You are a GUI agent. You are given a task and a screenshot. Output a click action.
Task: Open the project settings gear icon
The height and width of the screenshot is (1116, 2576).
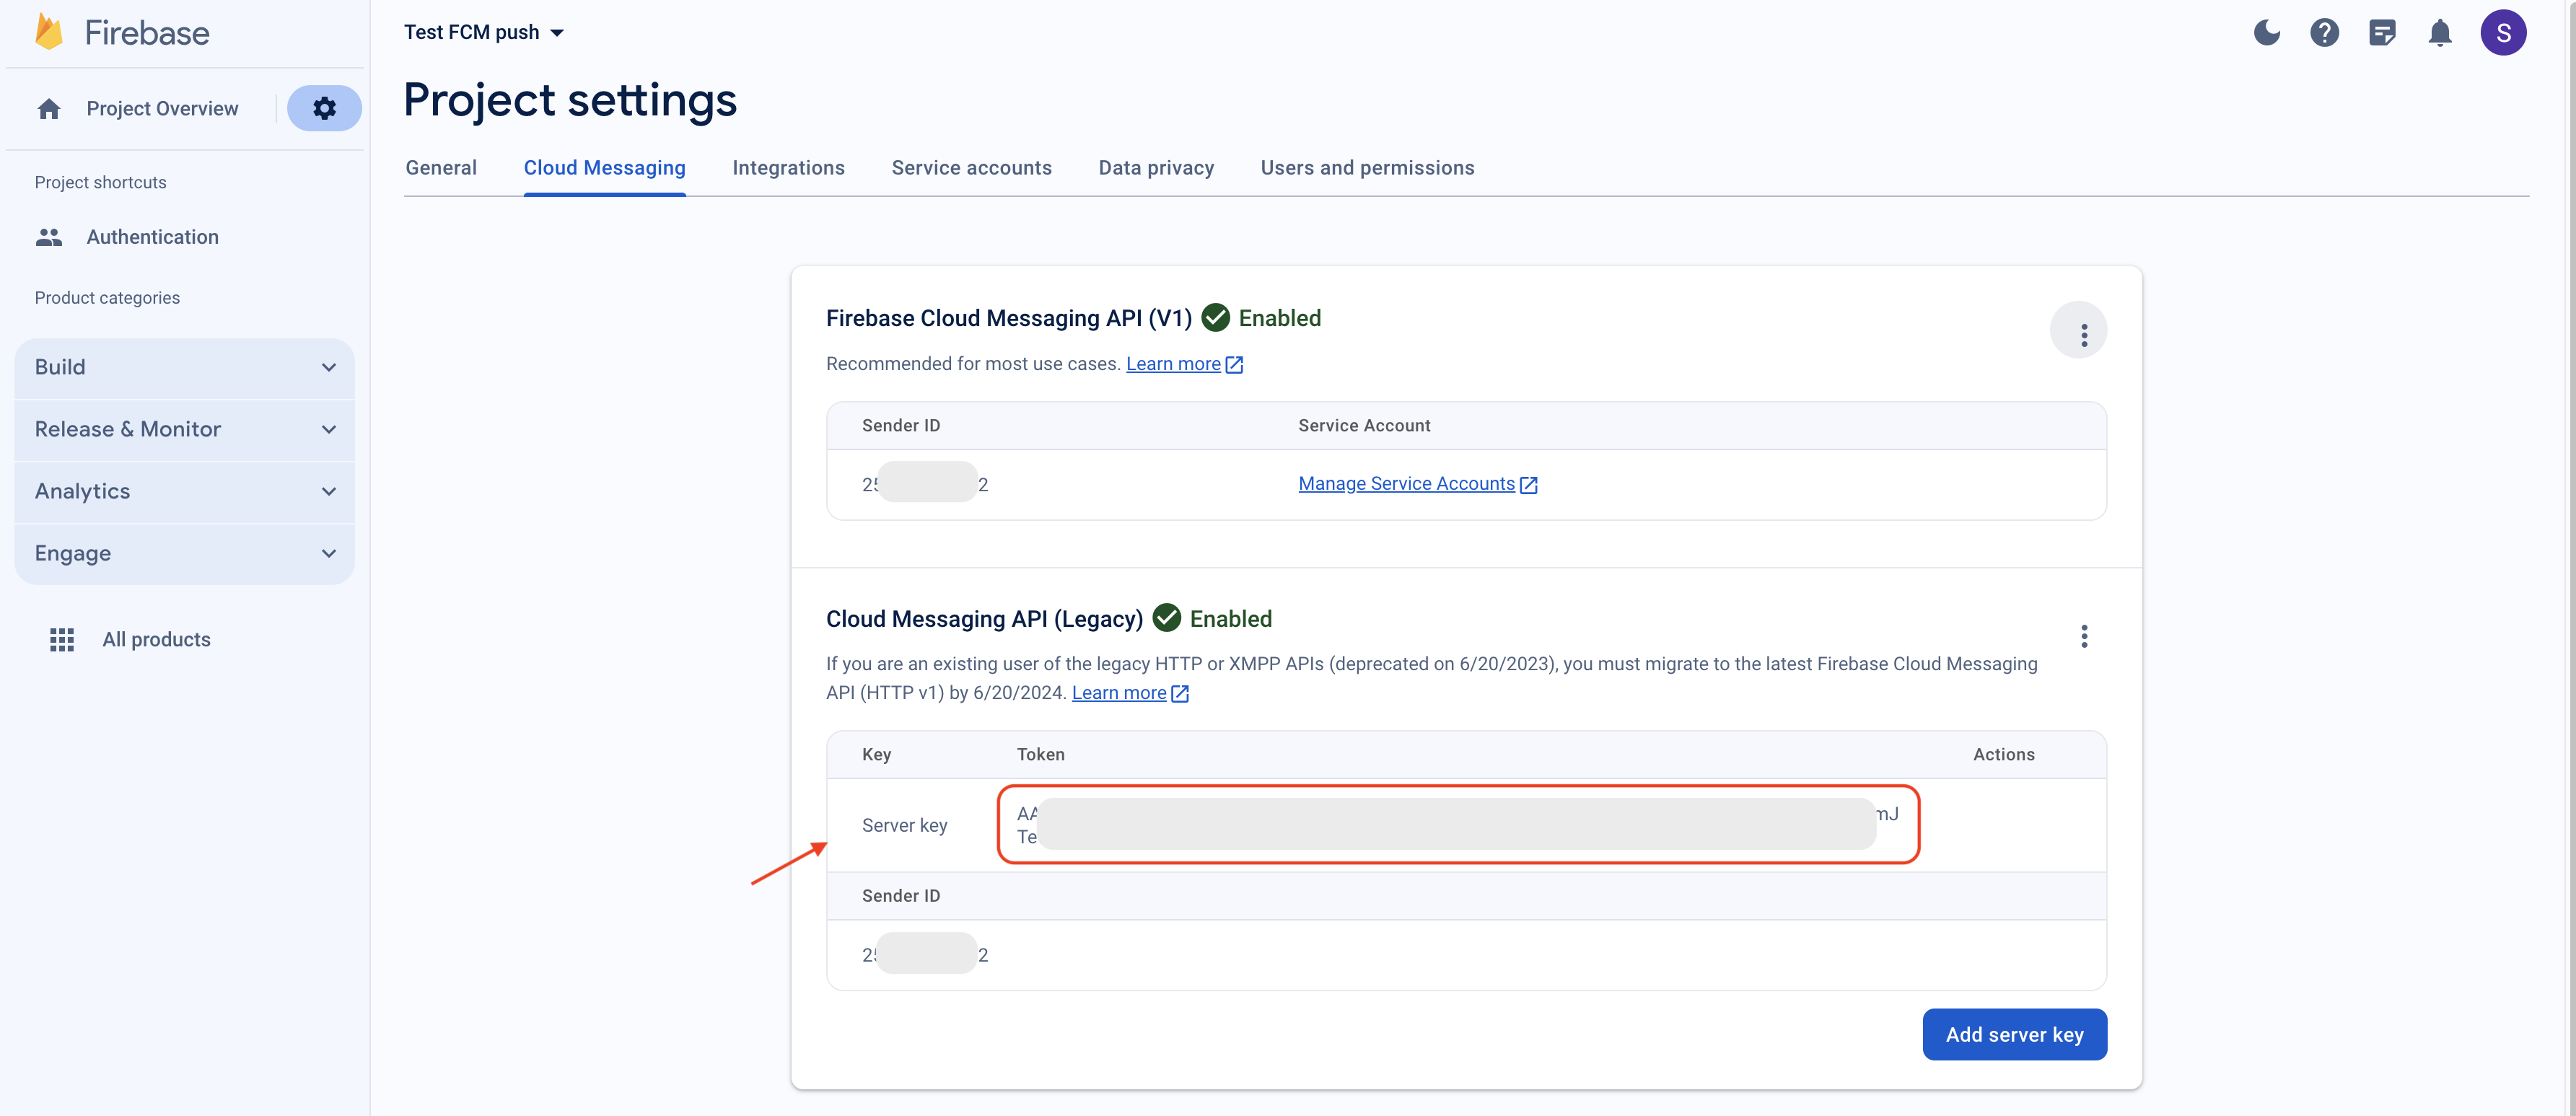[x=324, y=108]
